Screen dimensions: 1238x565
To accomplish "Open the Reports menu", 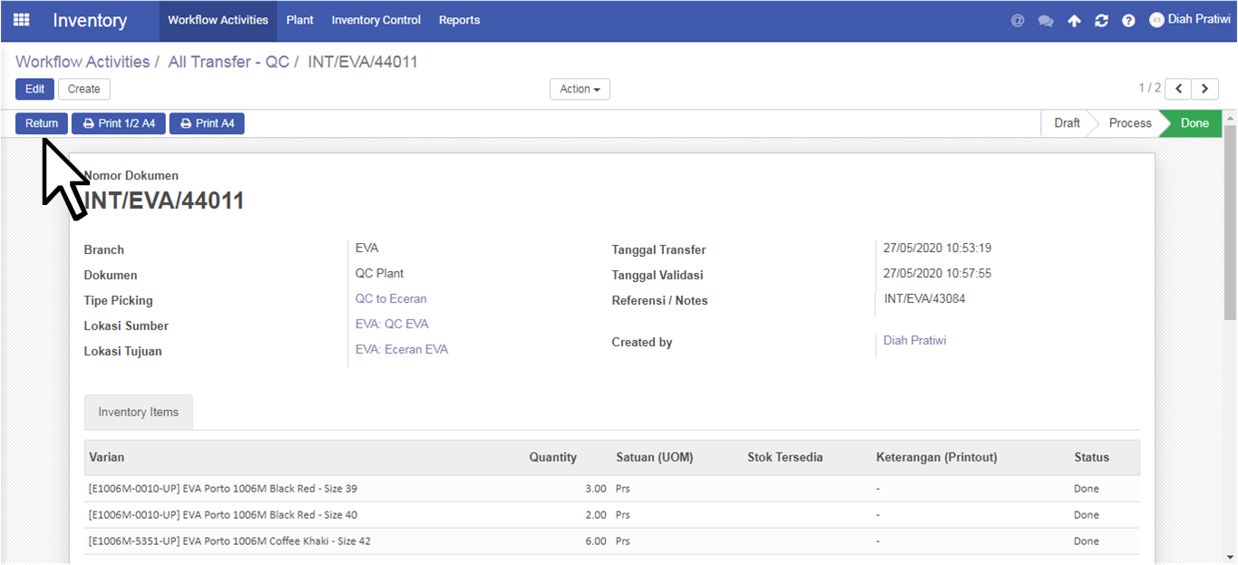I will pyautogui.click(x=460, y=20).
